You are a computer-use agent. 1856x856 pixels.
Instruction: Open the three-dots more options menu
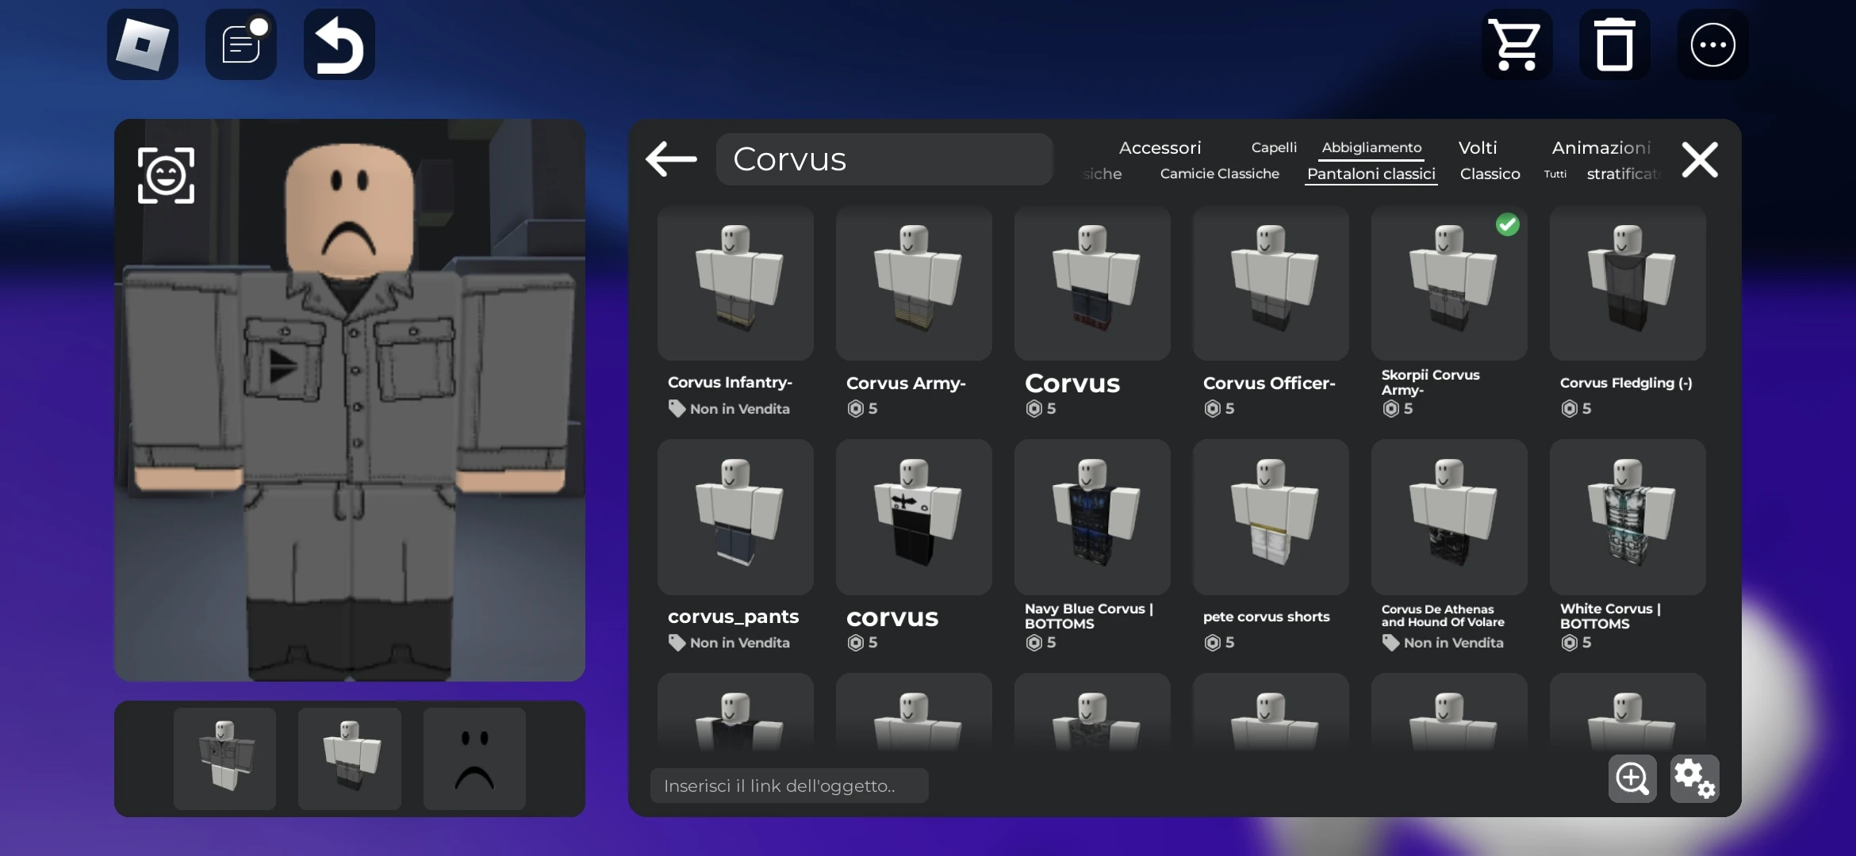click(1712, 44)
